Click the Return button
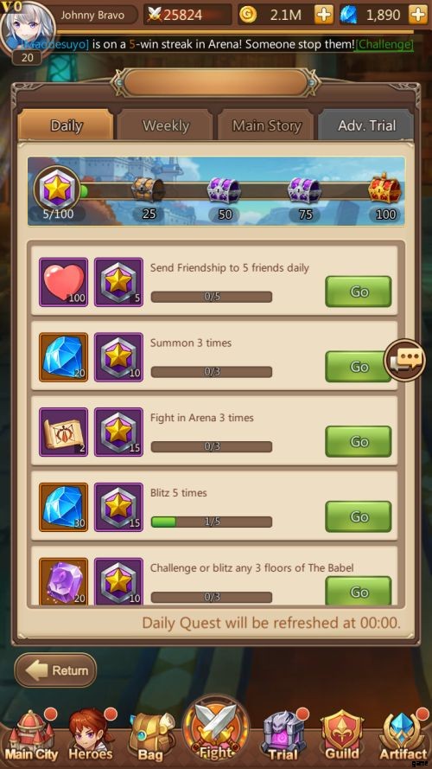Viewport: 432px width, 769px height. tap(55, 670)
